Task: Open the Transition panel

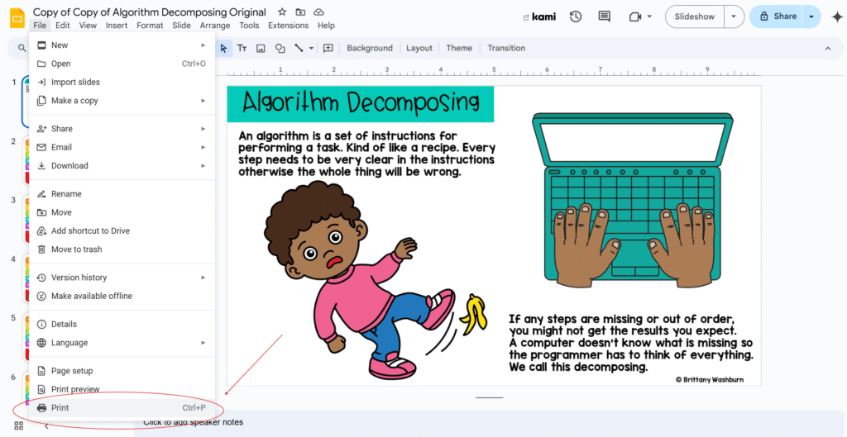Action: pos(506,48)
